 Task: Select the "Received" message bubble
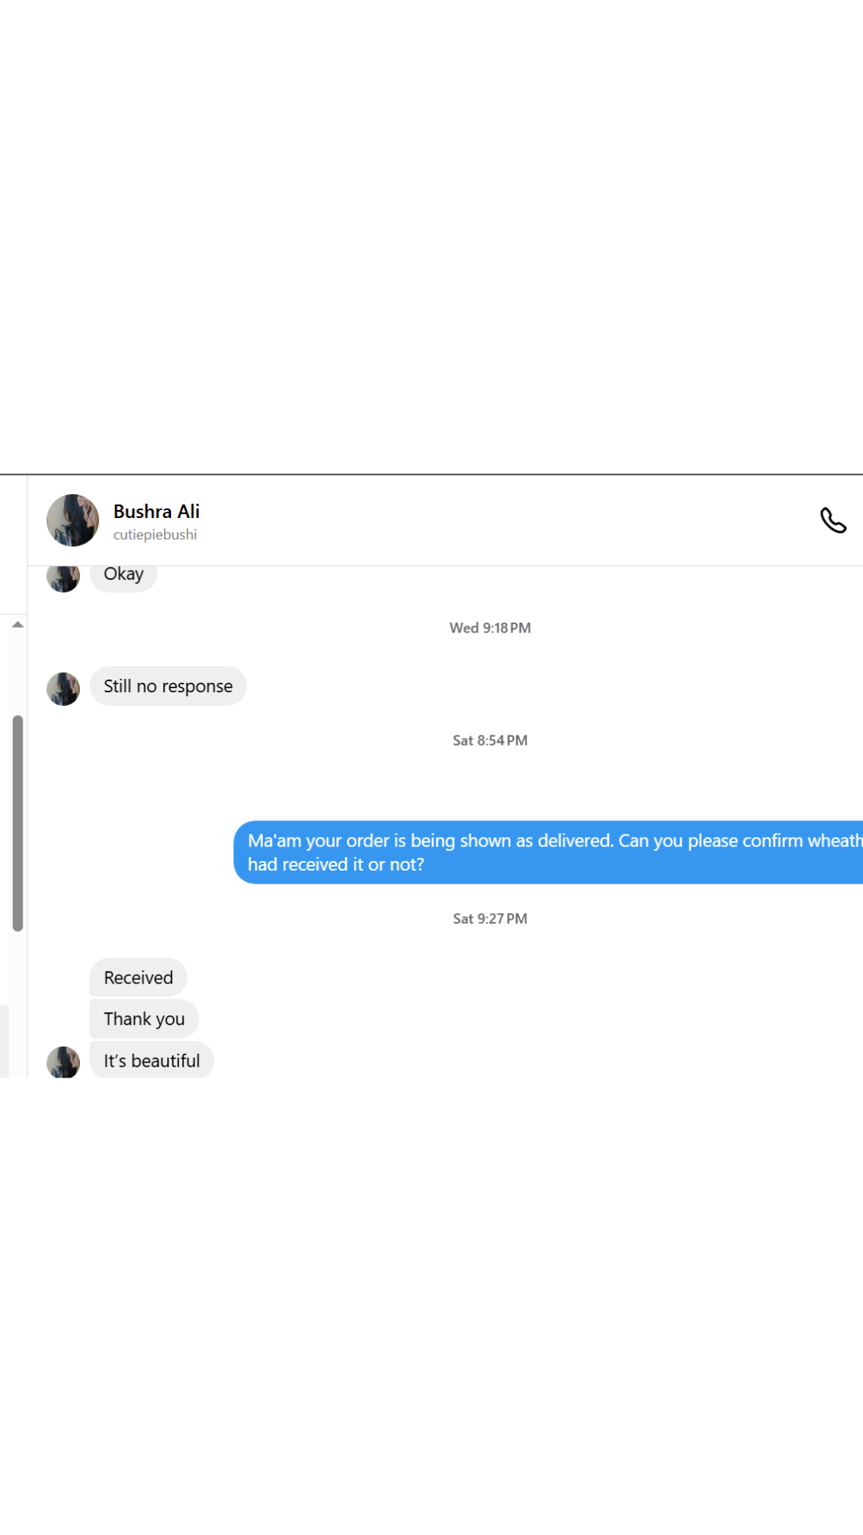pos(138,978)
